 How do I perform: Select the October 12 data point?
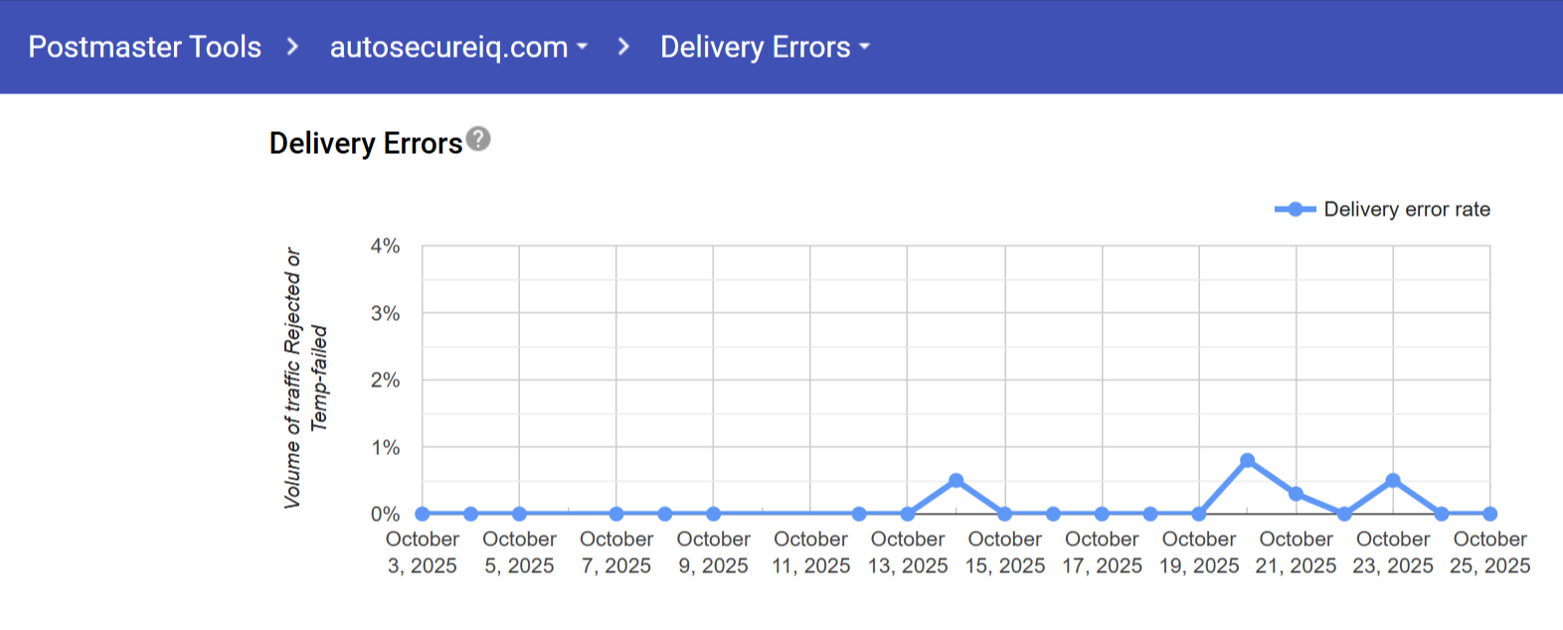[x=859, y=514]
